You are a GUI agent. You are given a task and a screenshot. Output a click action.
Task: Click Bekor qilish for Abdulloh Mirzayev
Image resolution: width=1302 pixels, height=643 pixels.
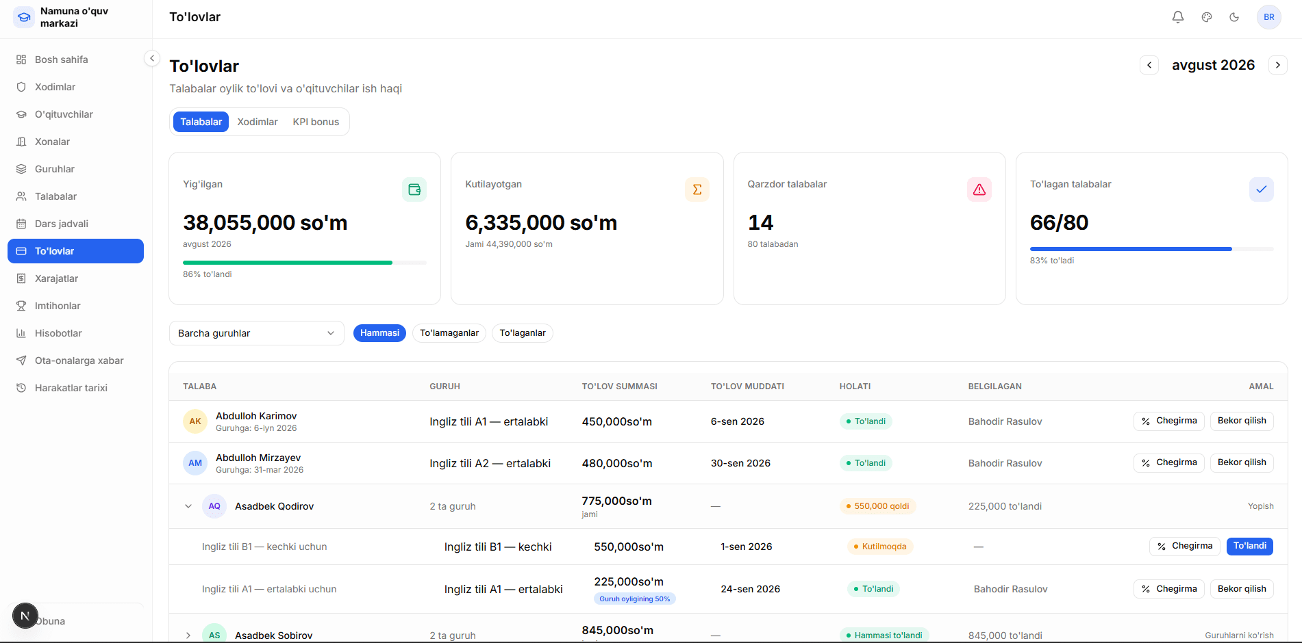point(1242,462)
